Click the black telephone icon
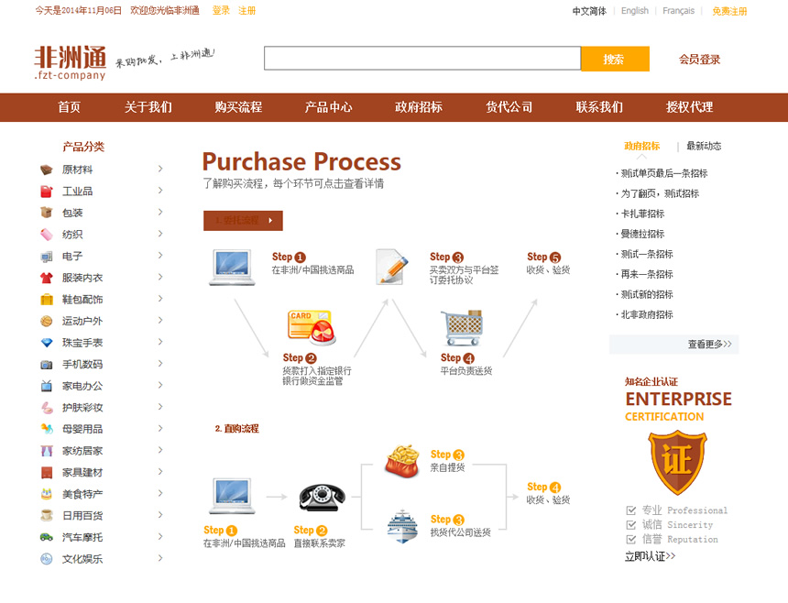This screenshot has width=788, height=603. (x=322, y=496)
